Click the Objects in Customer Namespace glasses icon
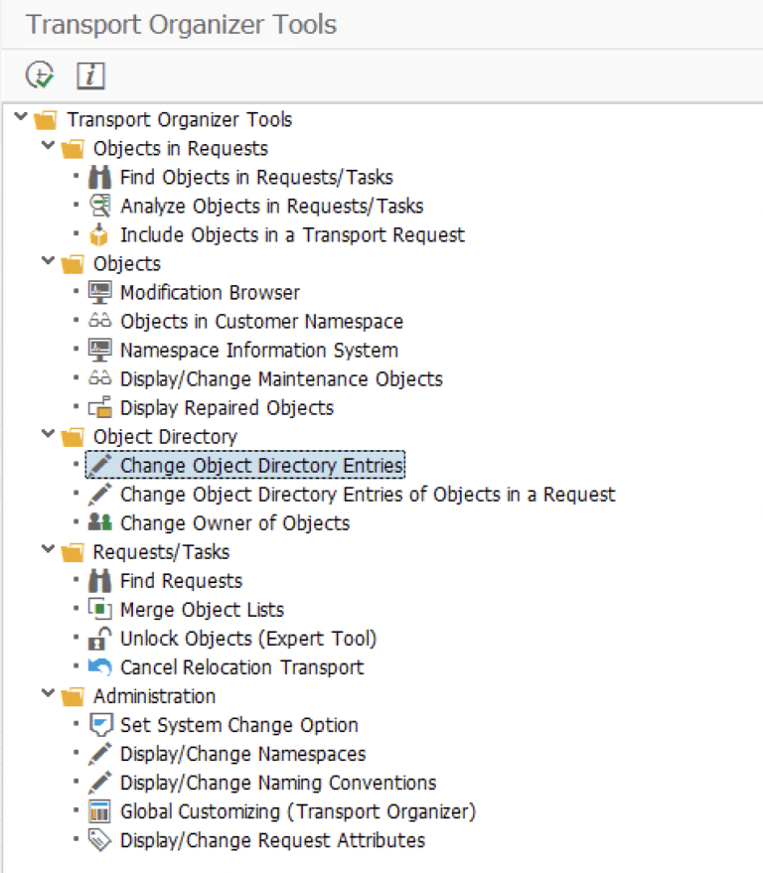 click(103, 321)
